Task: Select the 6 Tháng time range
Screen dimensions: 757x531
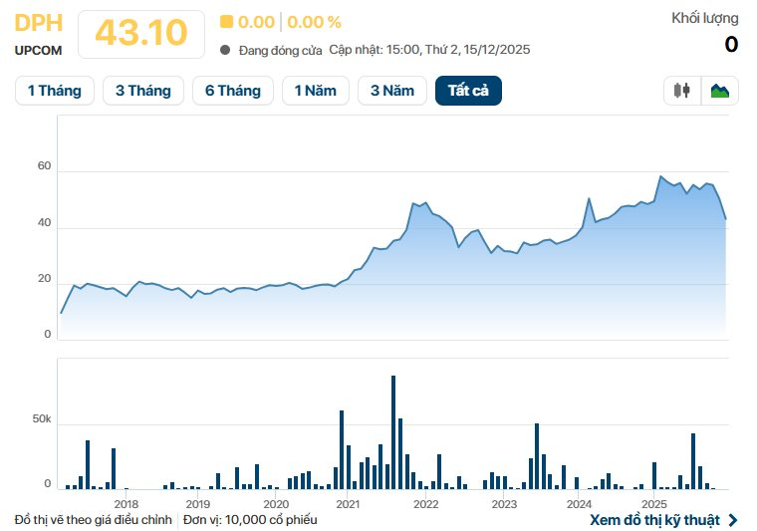Action: [232, 91]
